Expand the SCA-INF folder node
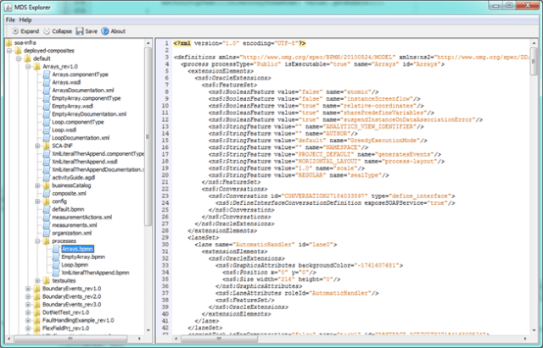 37,146
